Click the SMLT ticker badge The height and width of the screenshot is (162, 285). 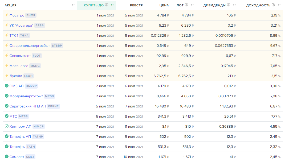pos(30,157)
